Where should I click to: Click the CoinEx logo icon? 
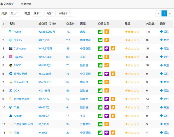point(11,40)
